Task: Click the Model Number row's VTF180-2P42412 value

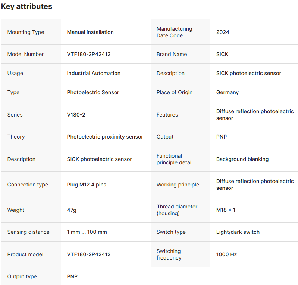Action: 89,54
